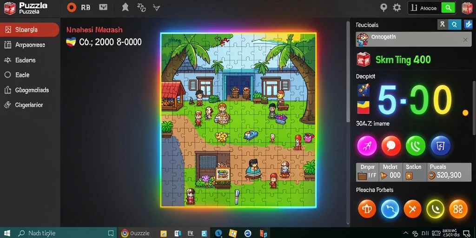
Task: Click the green search button
Action: (x=448, y=8)
